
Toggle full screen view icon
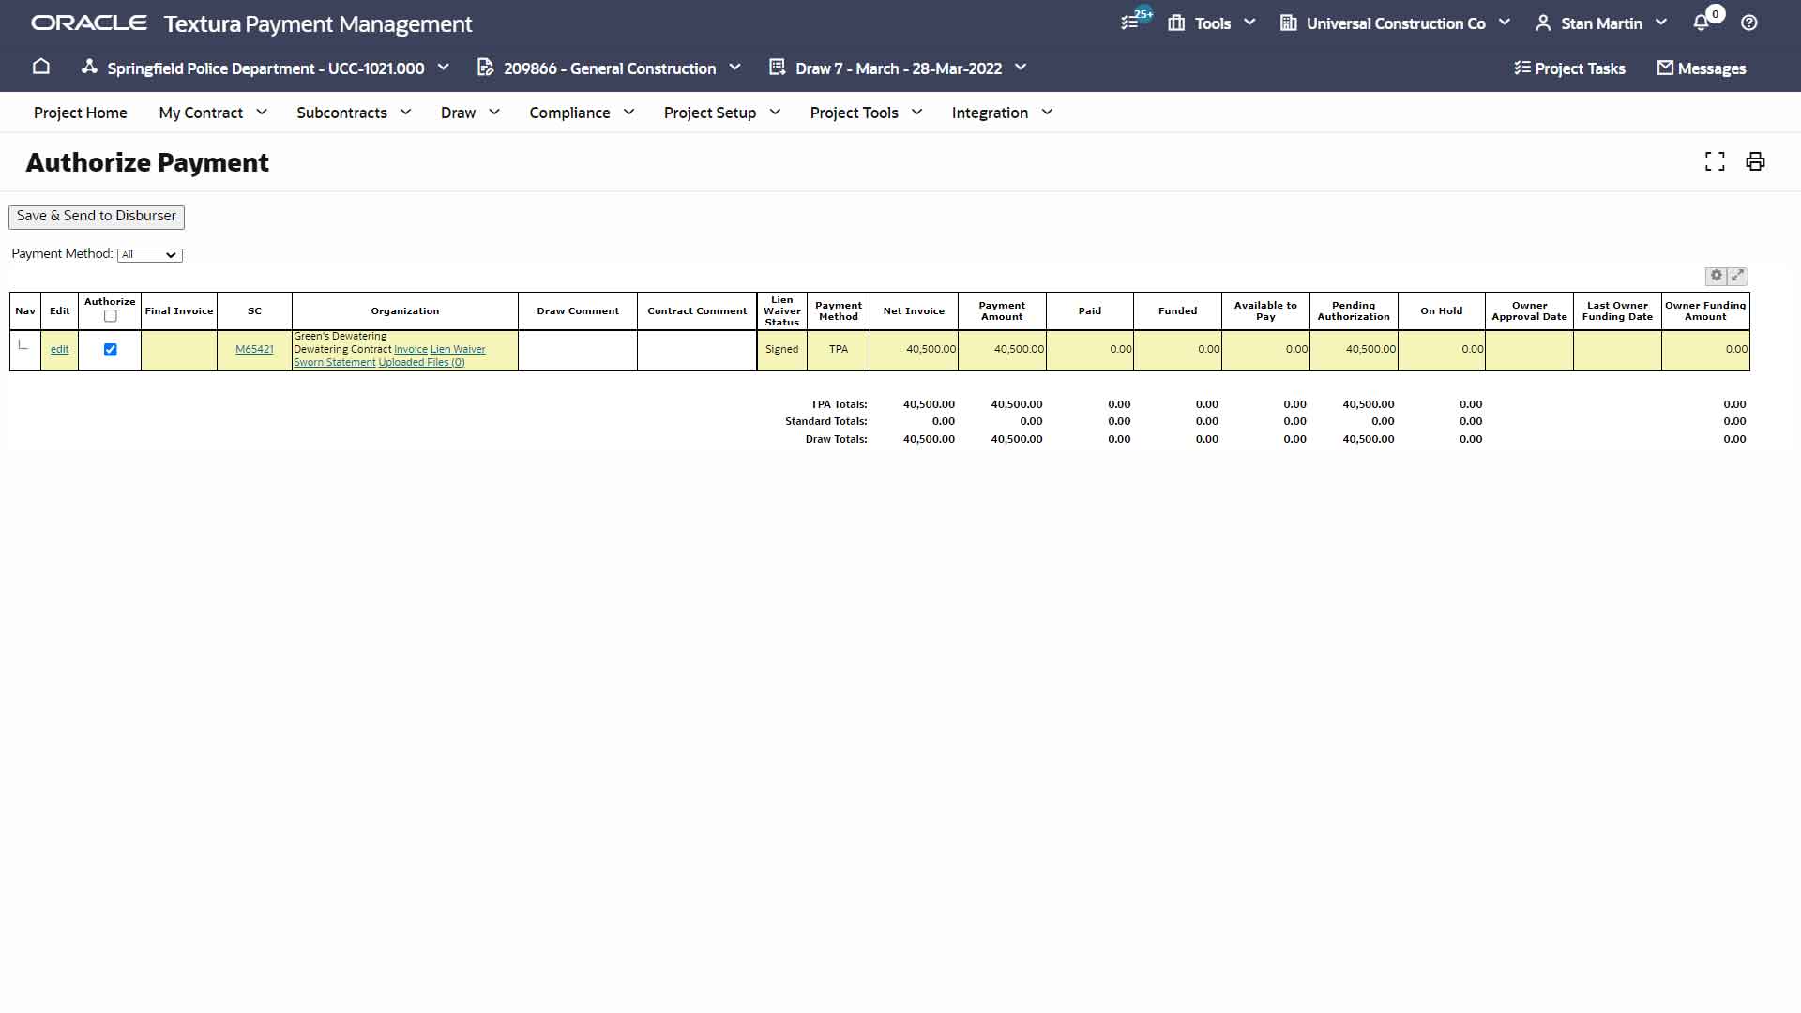coord(1714,161)
